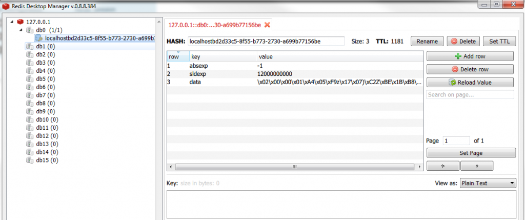This screenshot has height=220, width=525.
Task: Click the table horizontal scrollbar thumb
Action: pos(295,167)
